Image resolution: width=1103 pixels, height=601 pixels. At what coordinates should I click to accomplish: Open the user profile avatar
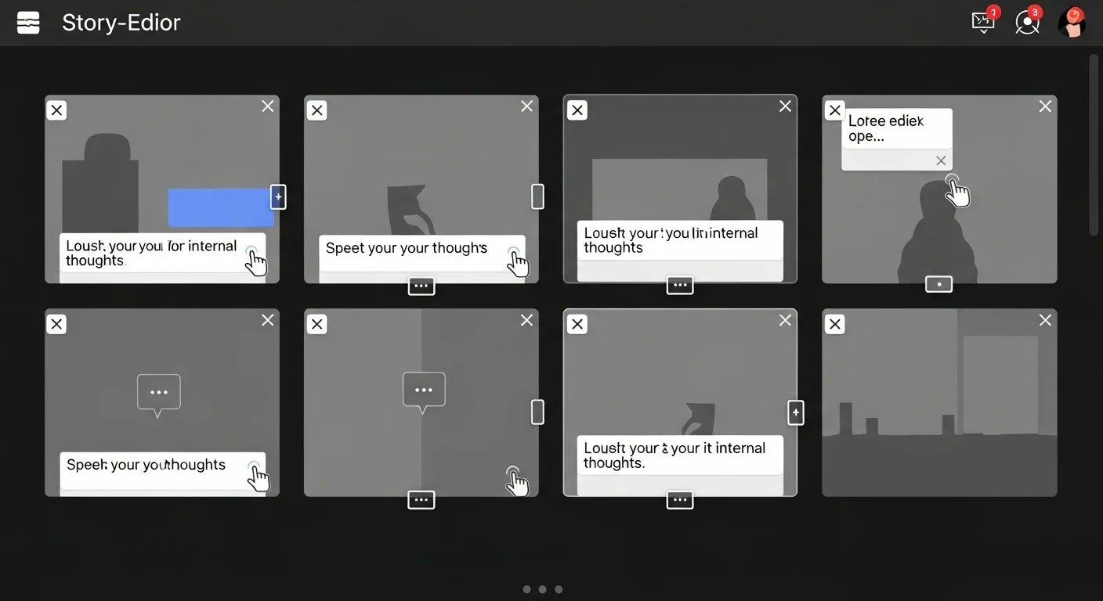point(1072,22)
